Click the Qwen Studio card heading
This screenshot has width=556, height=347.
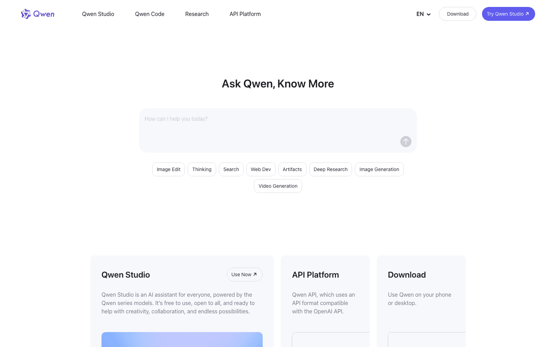126,275
